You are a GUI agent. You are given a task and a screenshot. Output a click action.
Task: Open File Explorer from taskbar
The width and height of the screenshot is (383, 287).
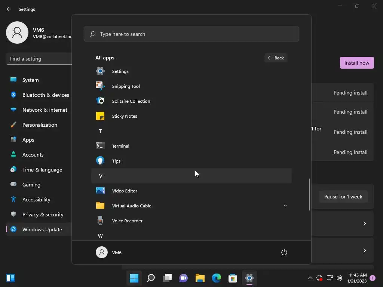pos(200,278)
